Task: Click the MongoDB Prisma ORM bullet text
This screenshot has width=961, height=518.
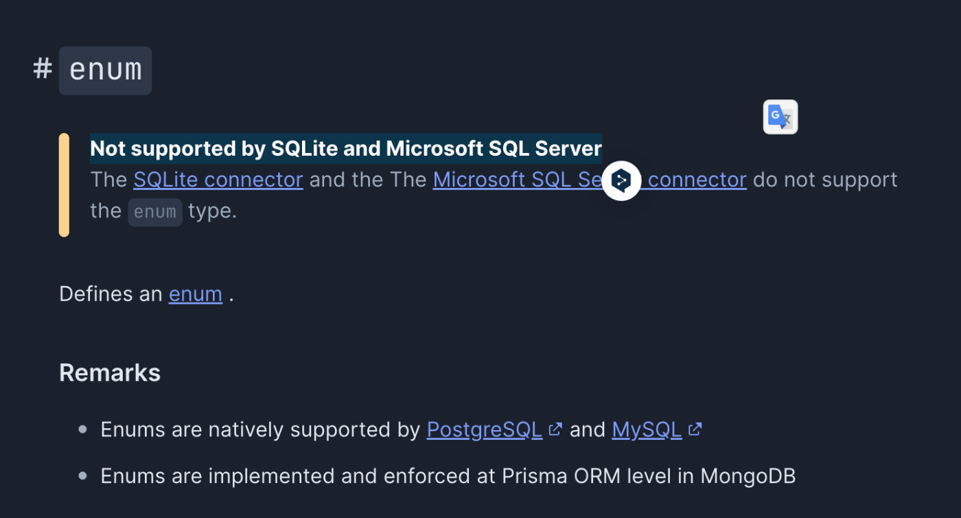Action: tap(448, 476)
